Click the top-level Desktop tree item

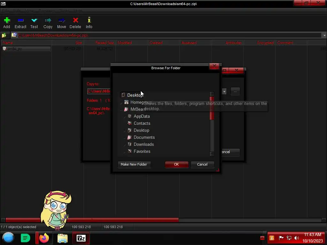[132, 95]
